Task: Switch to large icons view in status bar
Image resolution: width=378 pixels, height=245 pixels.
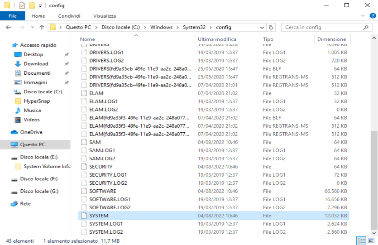Action: coord(371,240)
